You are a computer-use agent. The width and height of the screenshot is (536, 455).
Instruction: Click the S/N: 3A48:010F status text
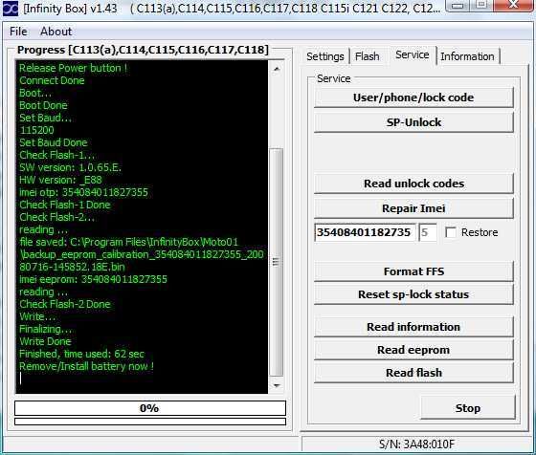(416, 444)
